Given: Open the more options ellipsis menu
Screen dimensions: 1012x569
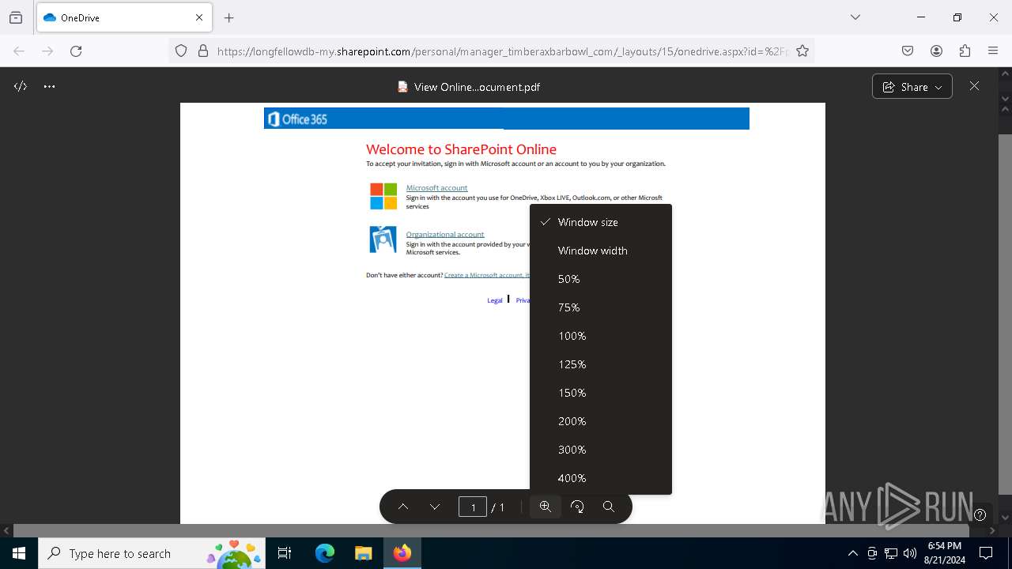Looking at the screenshot, I should (x=50, y=87).
